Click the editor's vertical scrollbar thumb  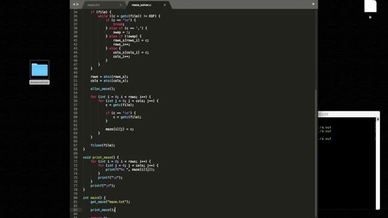(x=316, y=153)
